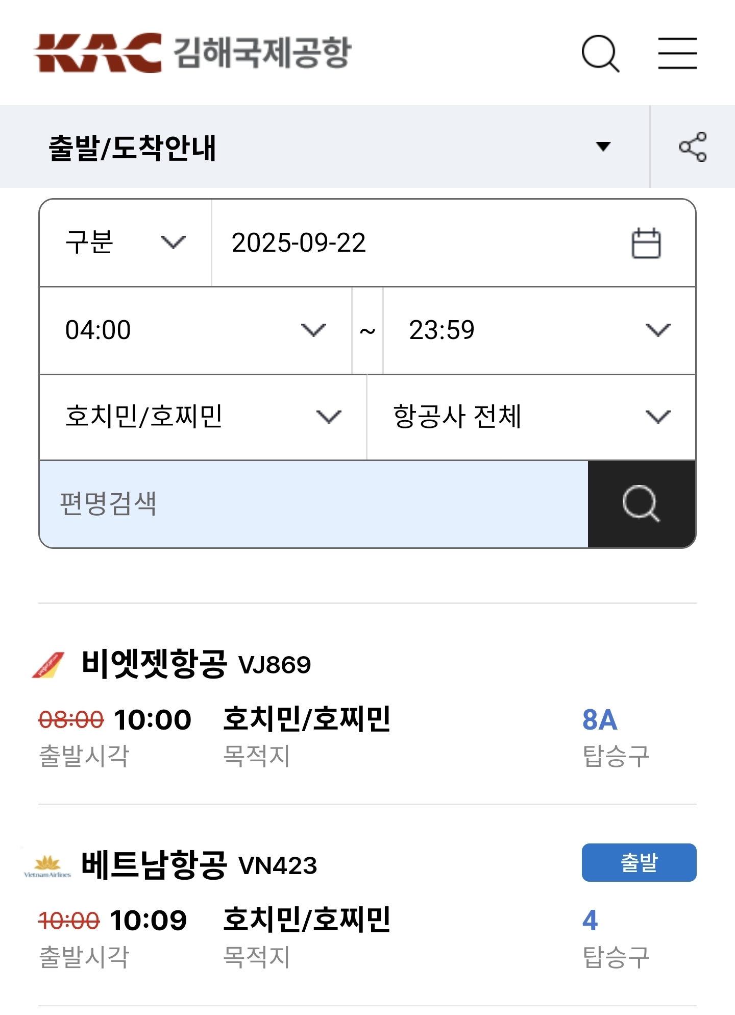
Task: Click the 편명검색 flight number field
Action: click(313, 504)
